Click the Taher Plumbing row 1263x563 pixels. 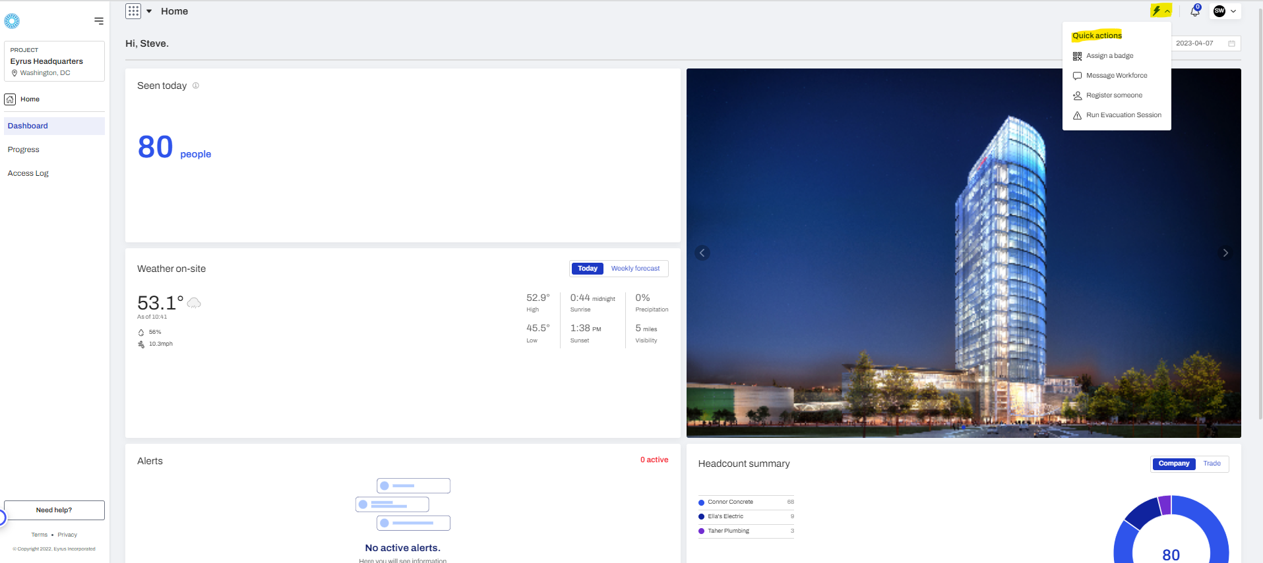(x=746, y=531)
